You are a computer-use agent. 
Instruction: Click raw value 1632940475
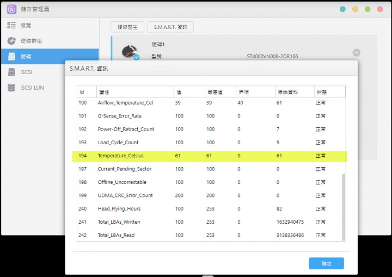[x=290, y=222]
